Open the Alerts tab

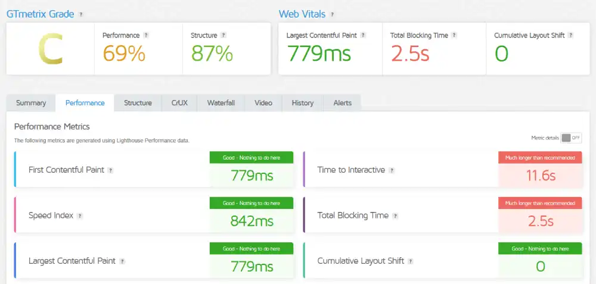point(343,103)
